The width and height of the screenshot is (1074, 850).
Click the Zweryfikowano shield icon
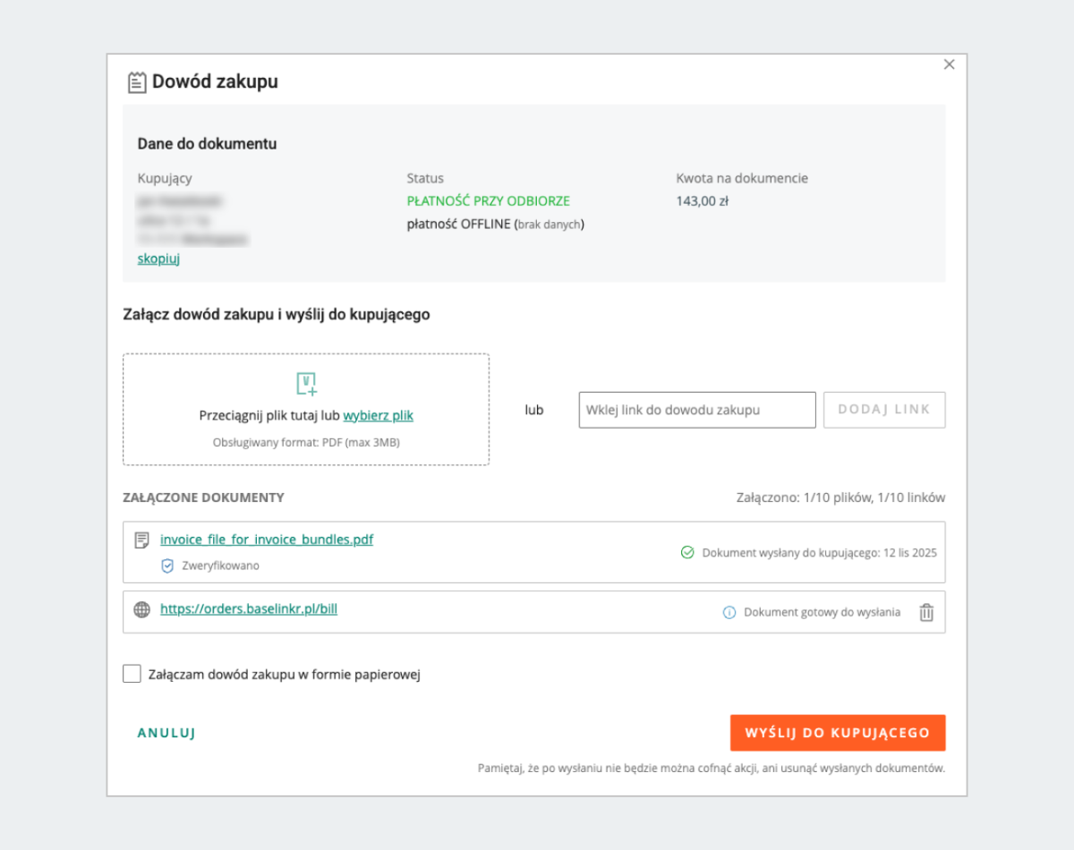167,565
